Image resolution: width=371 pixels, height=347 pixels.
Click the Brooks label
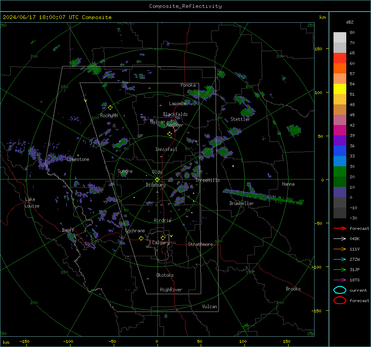293,289
